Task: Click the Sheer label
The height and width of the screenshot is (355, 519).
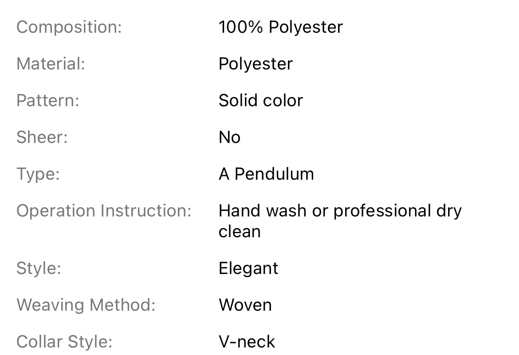Action: pyautogui.click(x=42, y=138)
